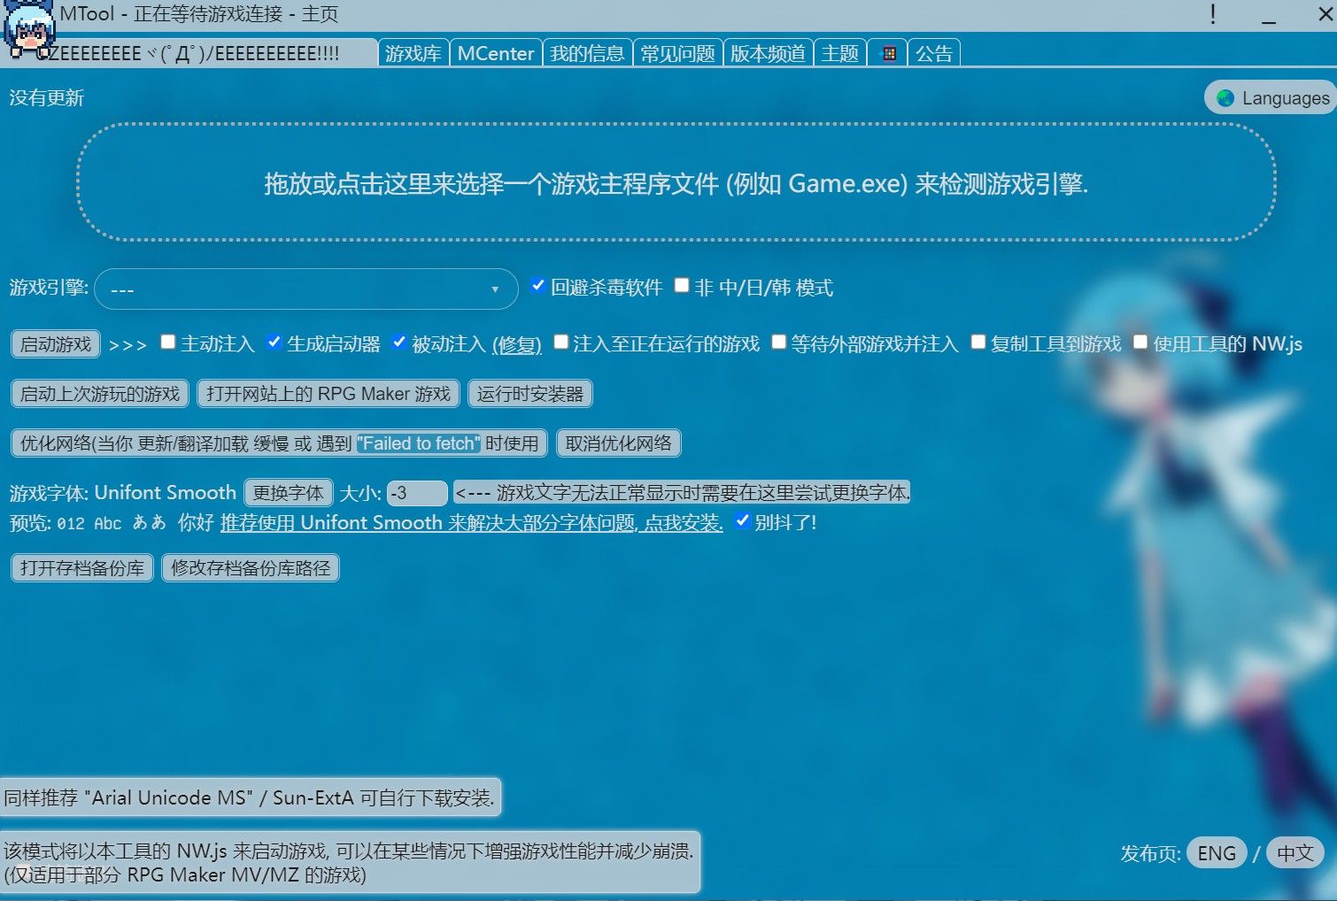The image size is (1337, 901).
Task: Click the 优化网络 button
Action: click(279, 443)
